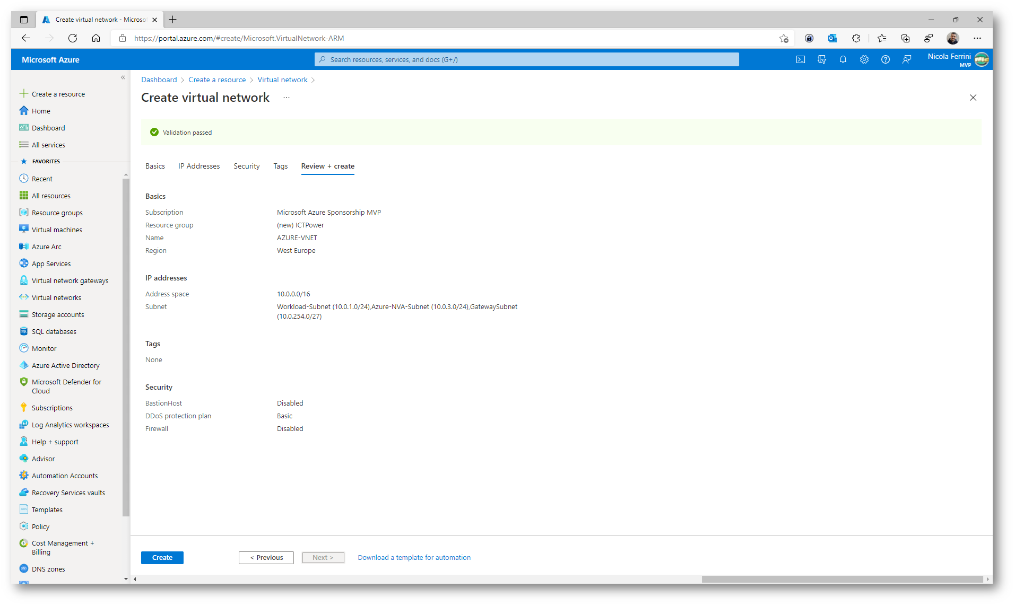Open Cloud Shell icon in top bar
The image size is (1015, 606).
(x=800, y=59)
